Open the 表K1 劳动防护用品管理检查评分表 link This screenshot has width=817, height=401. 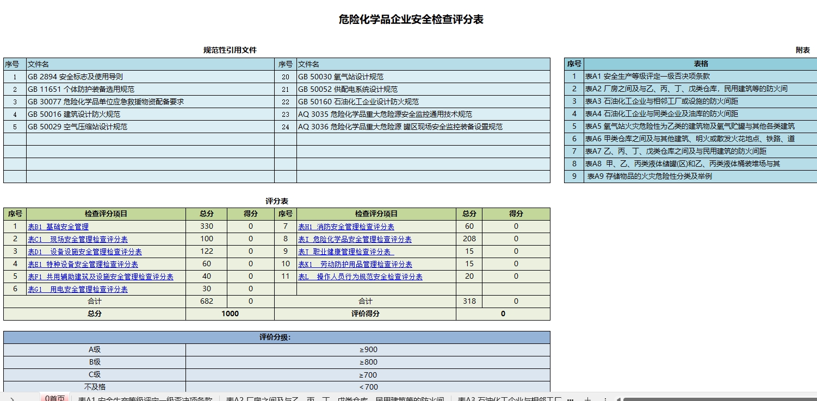pos(355,264)
